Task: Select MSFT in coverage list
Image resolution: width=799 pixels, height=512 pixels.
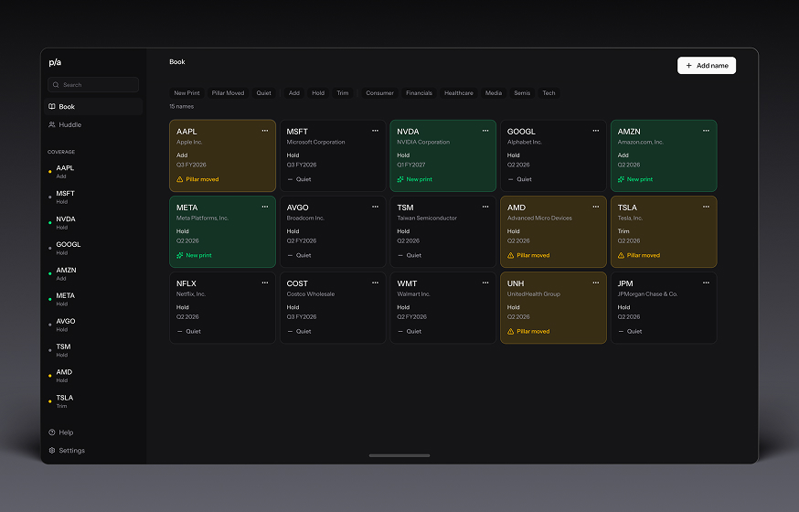Action: [93, 197]
